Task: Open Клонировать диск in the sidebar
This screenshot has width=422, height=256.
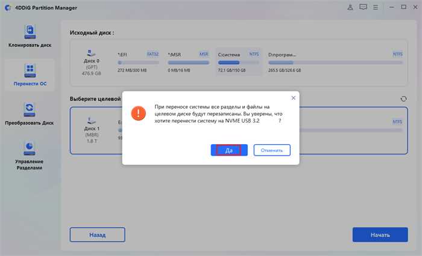Action: (x=30, y=36)
